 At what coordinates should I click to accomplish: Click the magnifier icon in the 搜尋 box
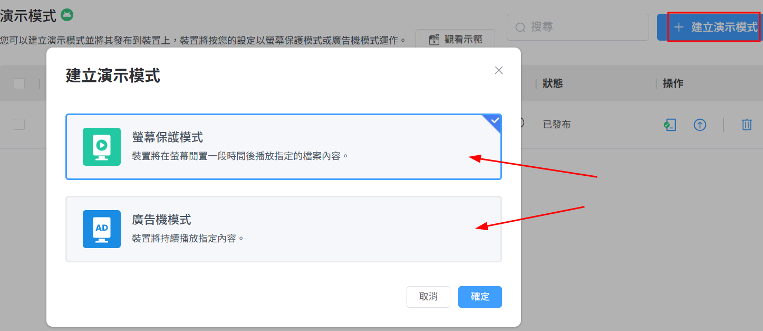pos(520,27)
